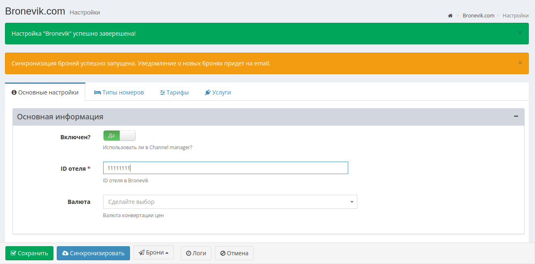Click the Настройки breadcrumb text

click(x=516, y=16)
